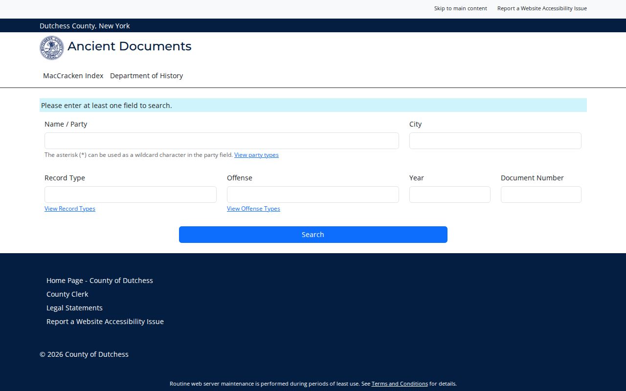Open the Department of History menu item
Screen dimensions: 626x391
tap(147, 76)
